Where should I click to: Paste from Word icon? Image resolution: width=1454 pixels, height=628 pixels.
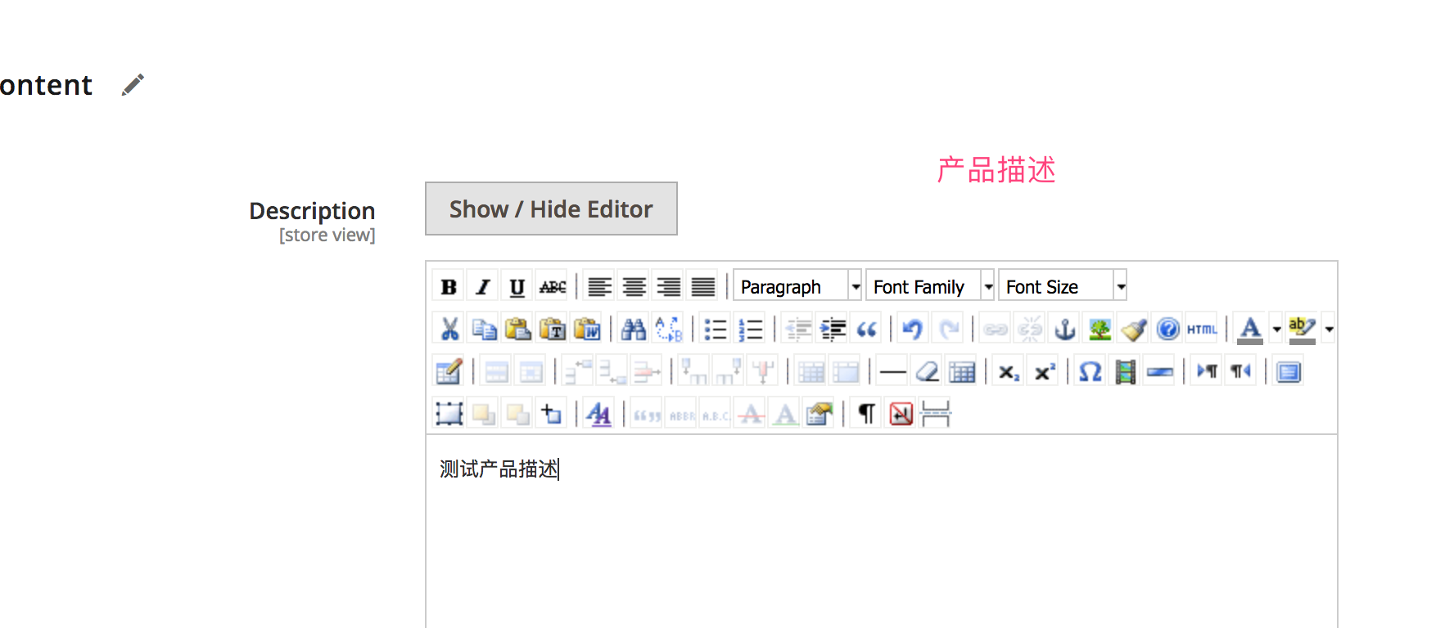click(587, 329)
